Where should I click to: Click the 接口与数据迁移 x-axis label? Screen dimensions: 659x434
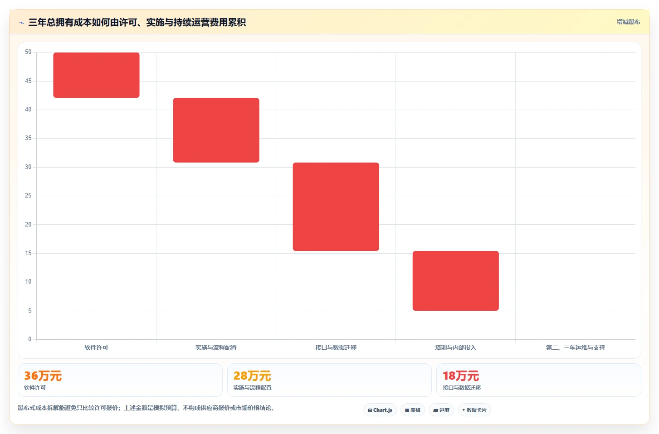point(336,347)
